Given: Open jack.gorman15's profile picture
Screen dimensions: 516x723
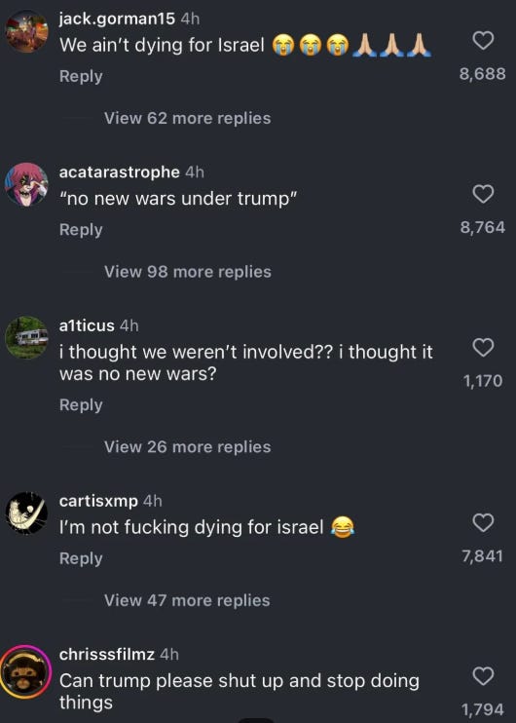Looking at the screenshot, I should (x=26, y=31).
